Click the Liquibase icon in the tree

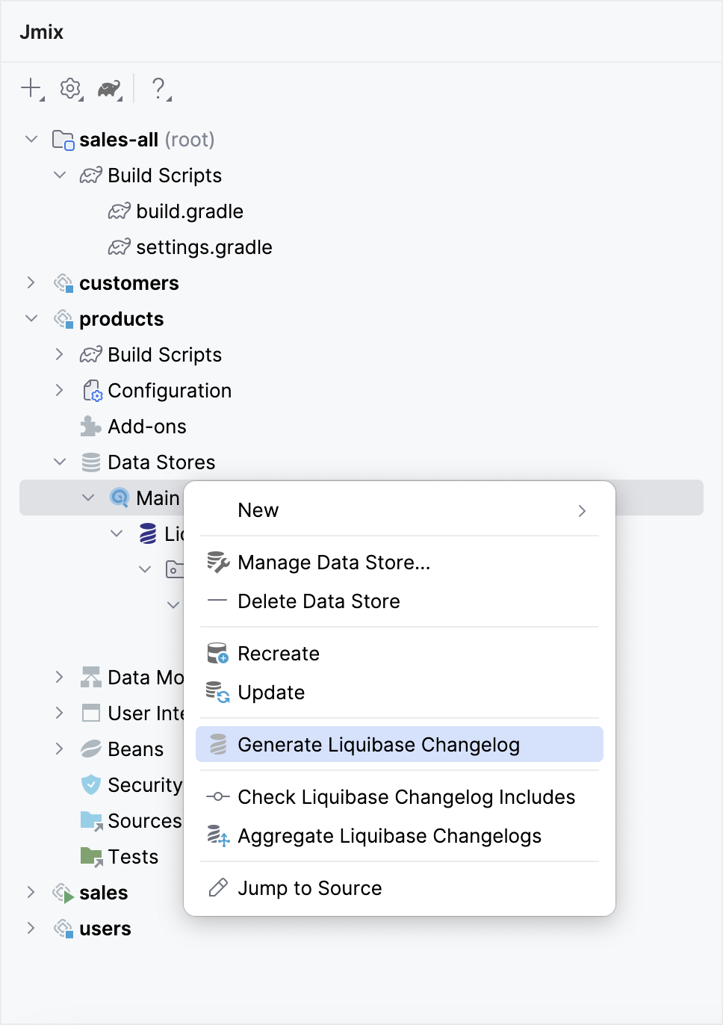pyautogui.click(x=147, y=533)
